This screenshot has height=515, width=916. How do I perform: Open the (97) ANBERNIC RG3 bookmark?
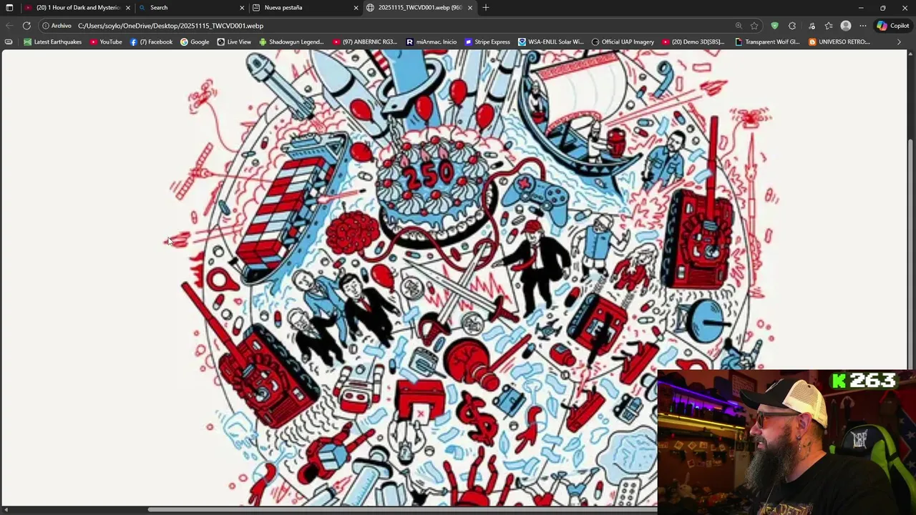(x=365, y=41)
